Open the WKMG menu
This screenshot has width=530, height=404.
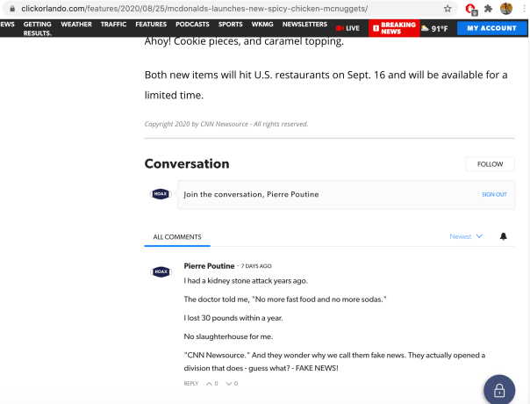click(x=262, y=25)
